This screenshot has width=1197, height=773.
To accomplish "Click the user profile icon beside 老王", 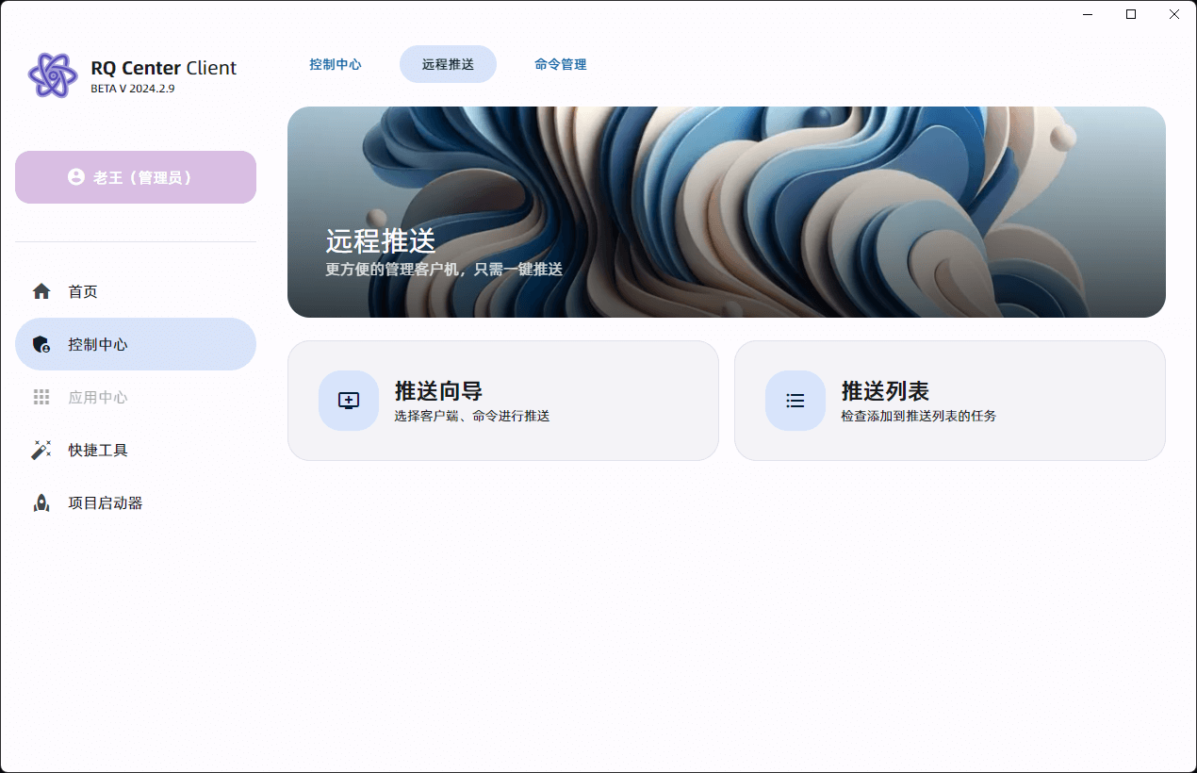I will [x=76, y=176].
